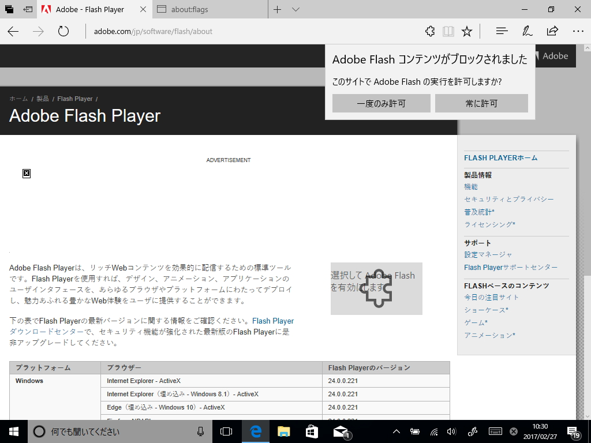Mute system volume via tray speaker icon
The image size is (591, 443).
click(451, 431)
